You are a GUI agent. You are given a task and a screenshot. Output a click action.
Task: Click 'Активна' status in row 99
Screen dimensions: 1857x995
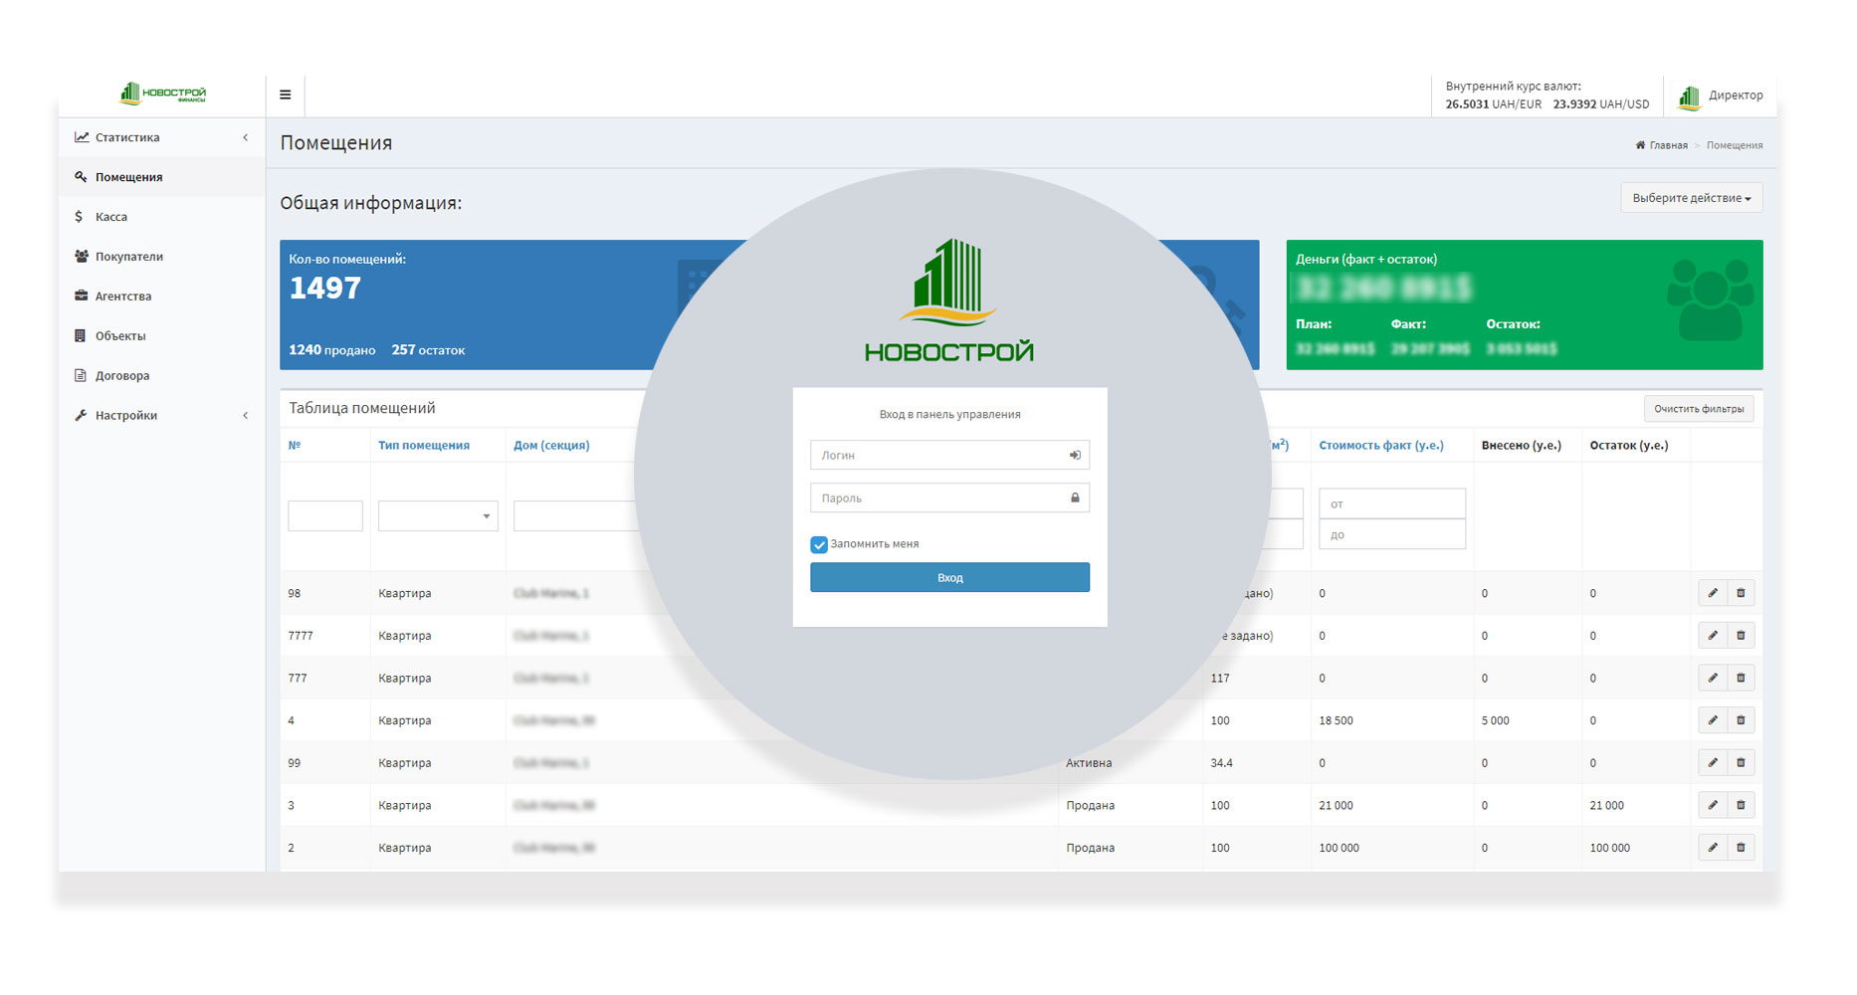1089,763
